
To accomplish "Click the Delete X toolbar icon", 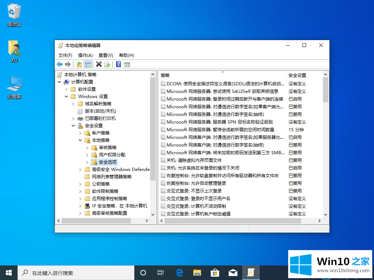I will coord(99,64).
